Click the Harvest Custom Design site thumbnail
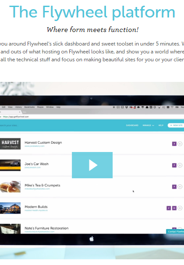This screenshot has width=184, height=265. point(10,144)
